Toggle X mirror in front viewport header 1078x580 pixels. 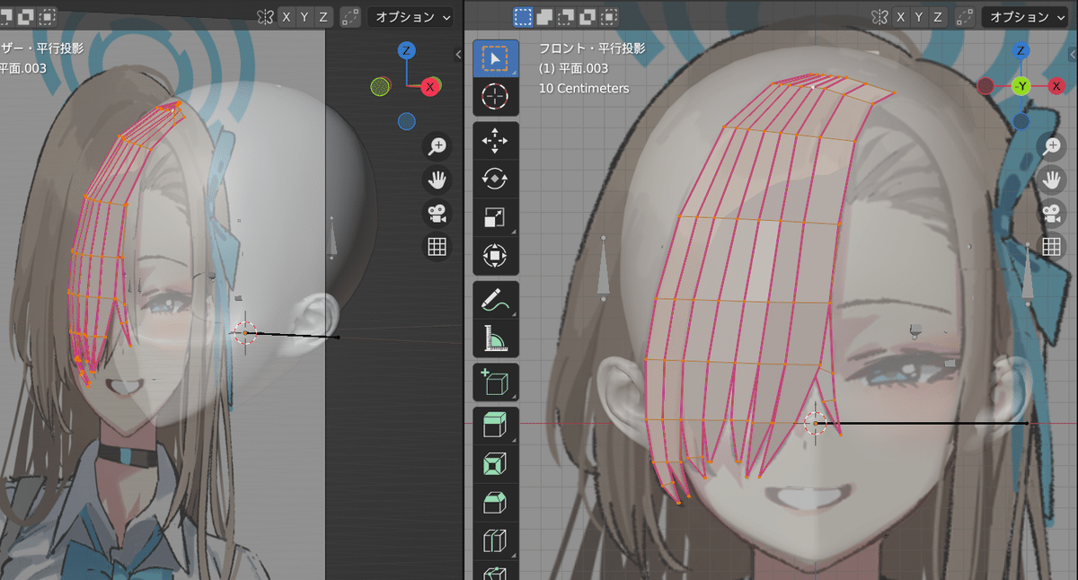click(x=902, y=17)
